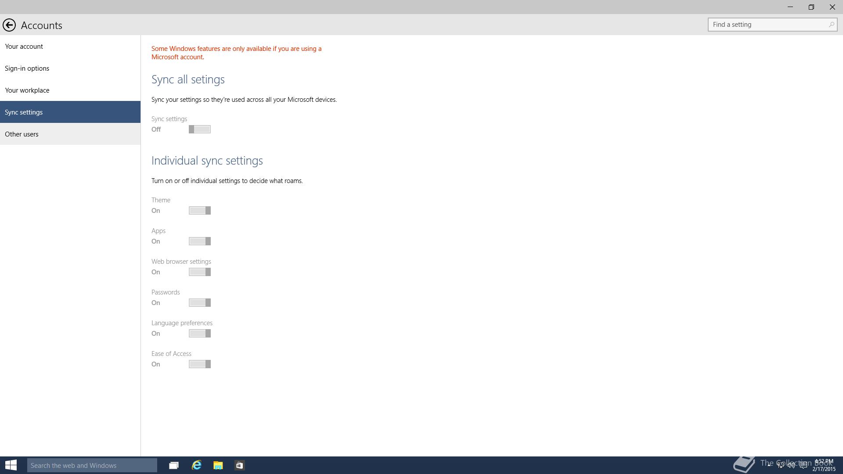This screenshot has width=843, height=474.
Task: Launch Internet Explorer from the taskbar
Action: [196, 465]
